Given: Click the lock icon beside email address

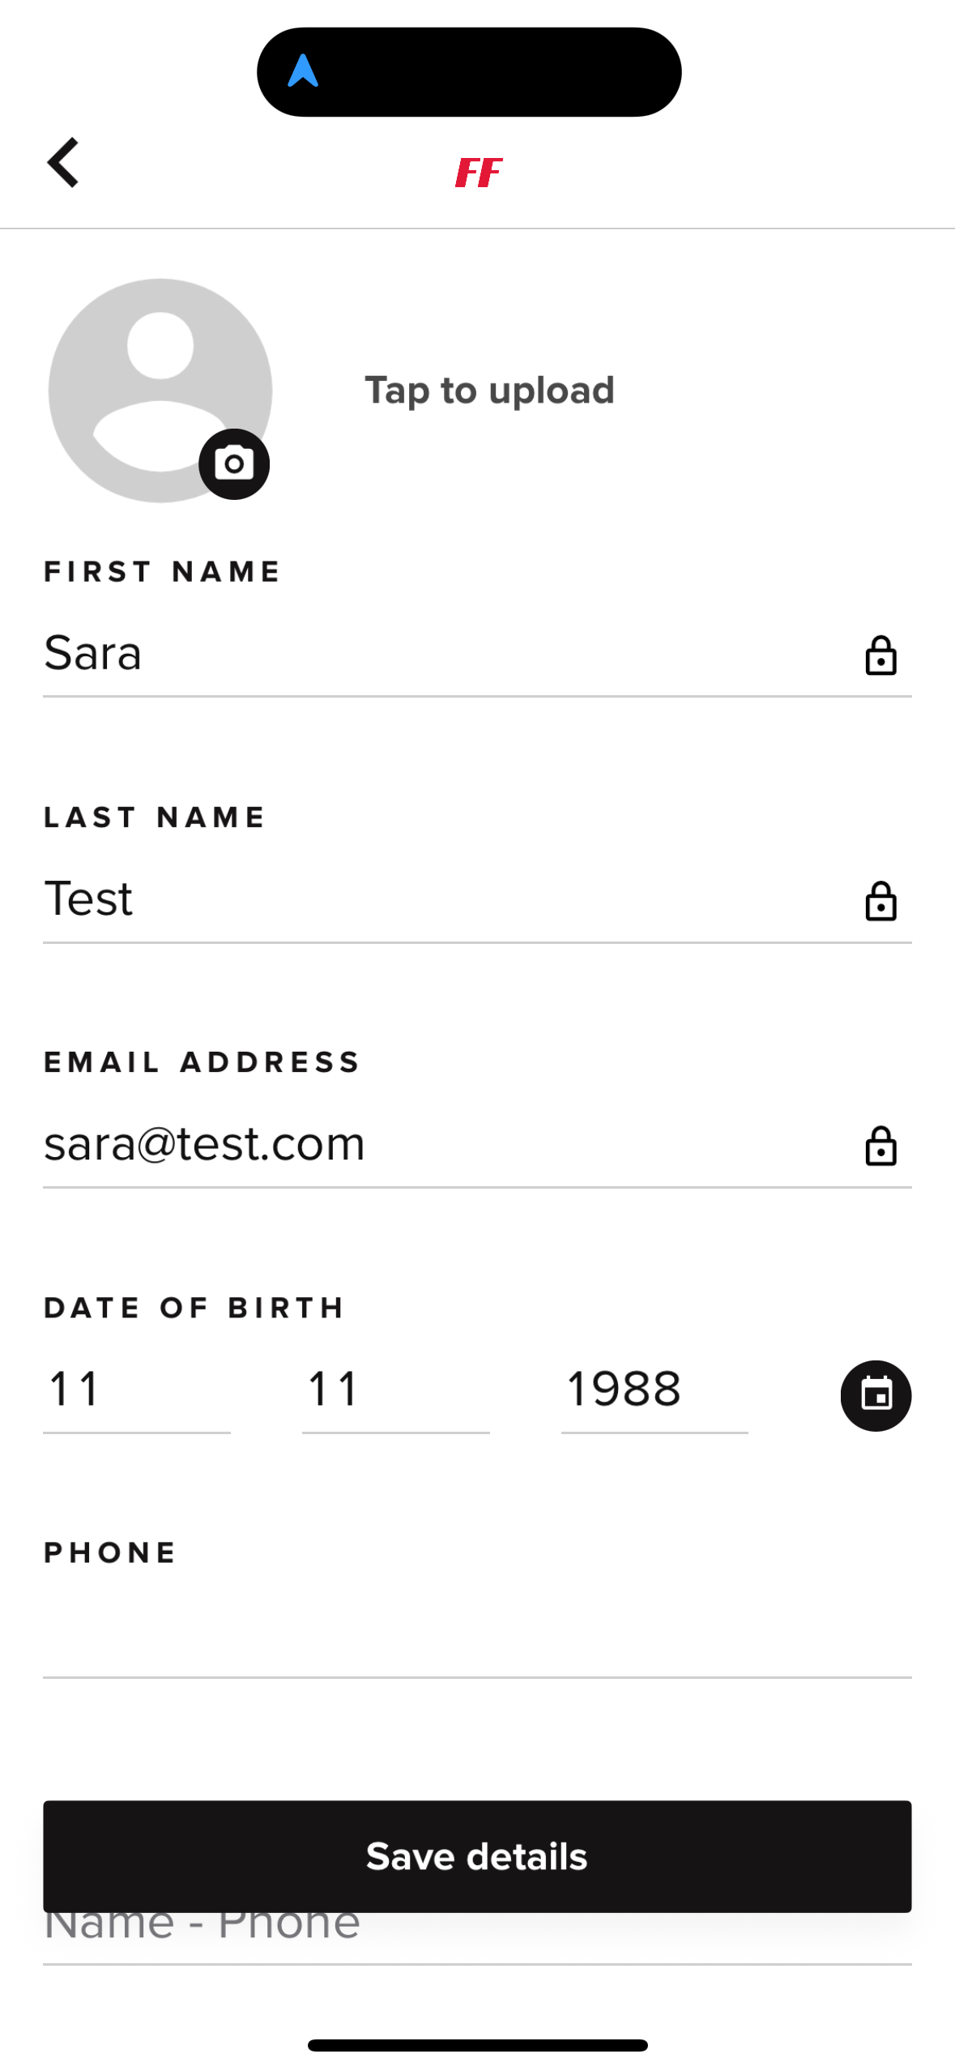Looking at the screenshot, I should (x=880, y=1146).
